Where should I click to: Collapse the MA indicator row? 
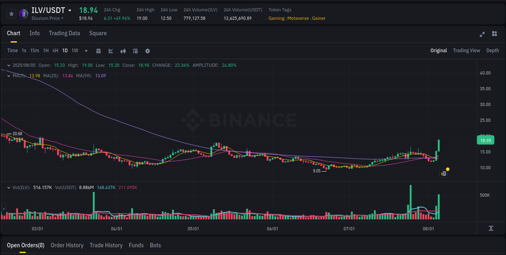click(9, 76)
